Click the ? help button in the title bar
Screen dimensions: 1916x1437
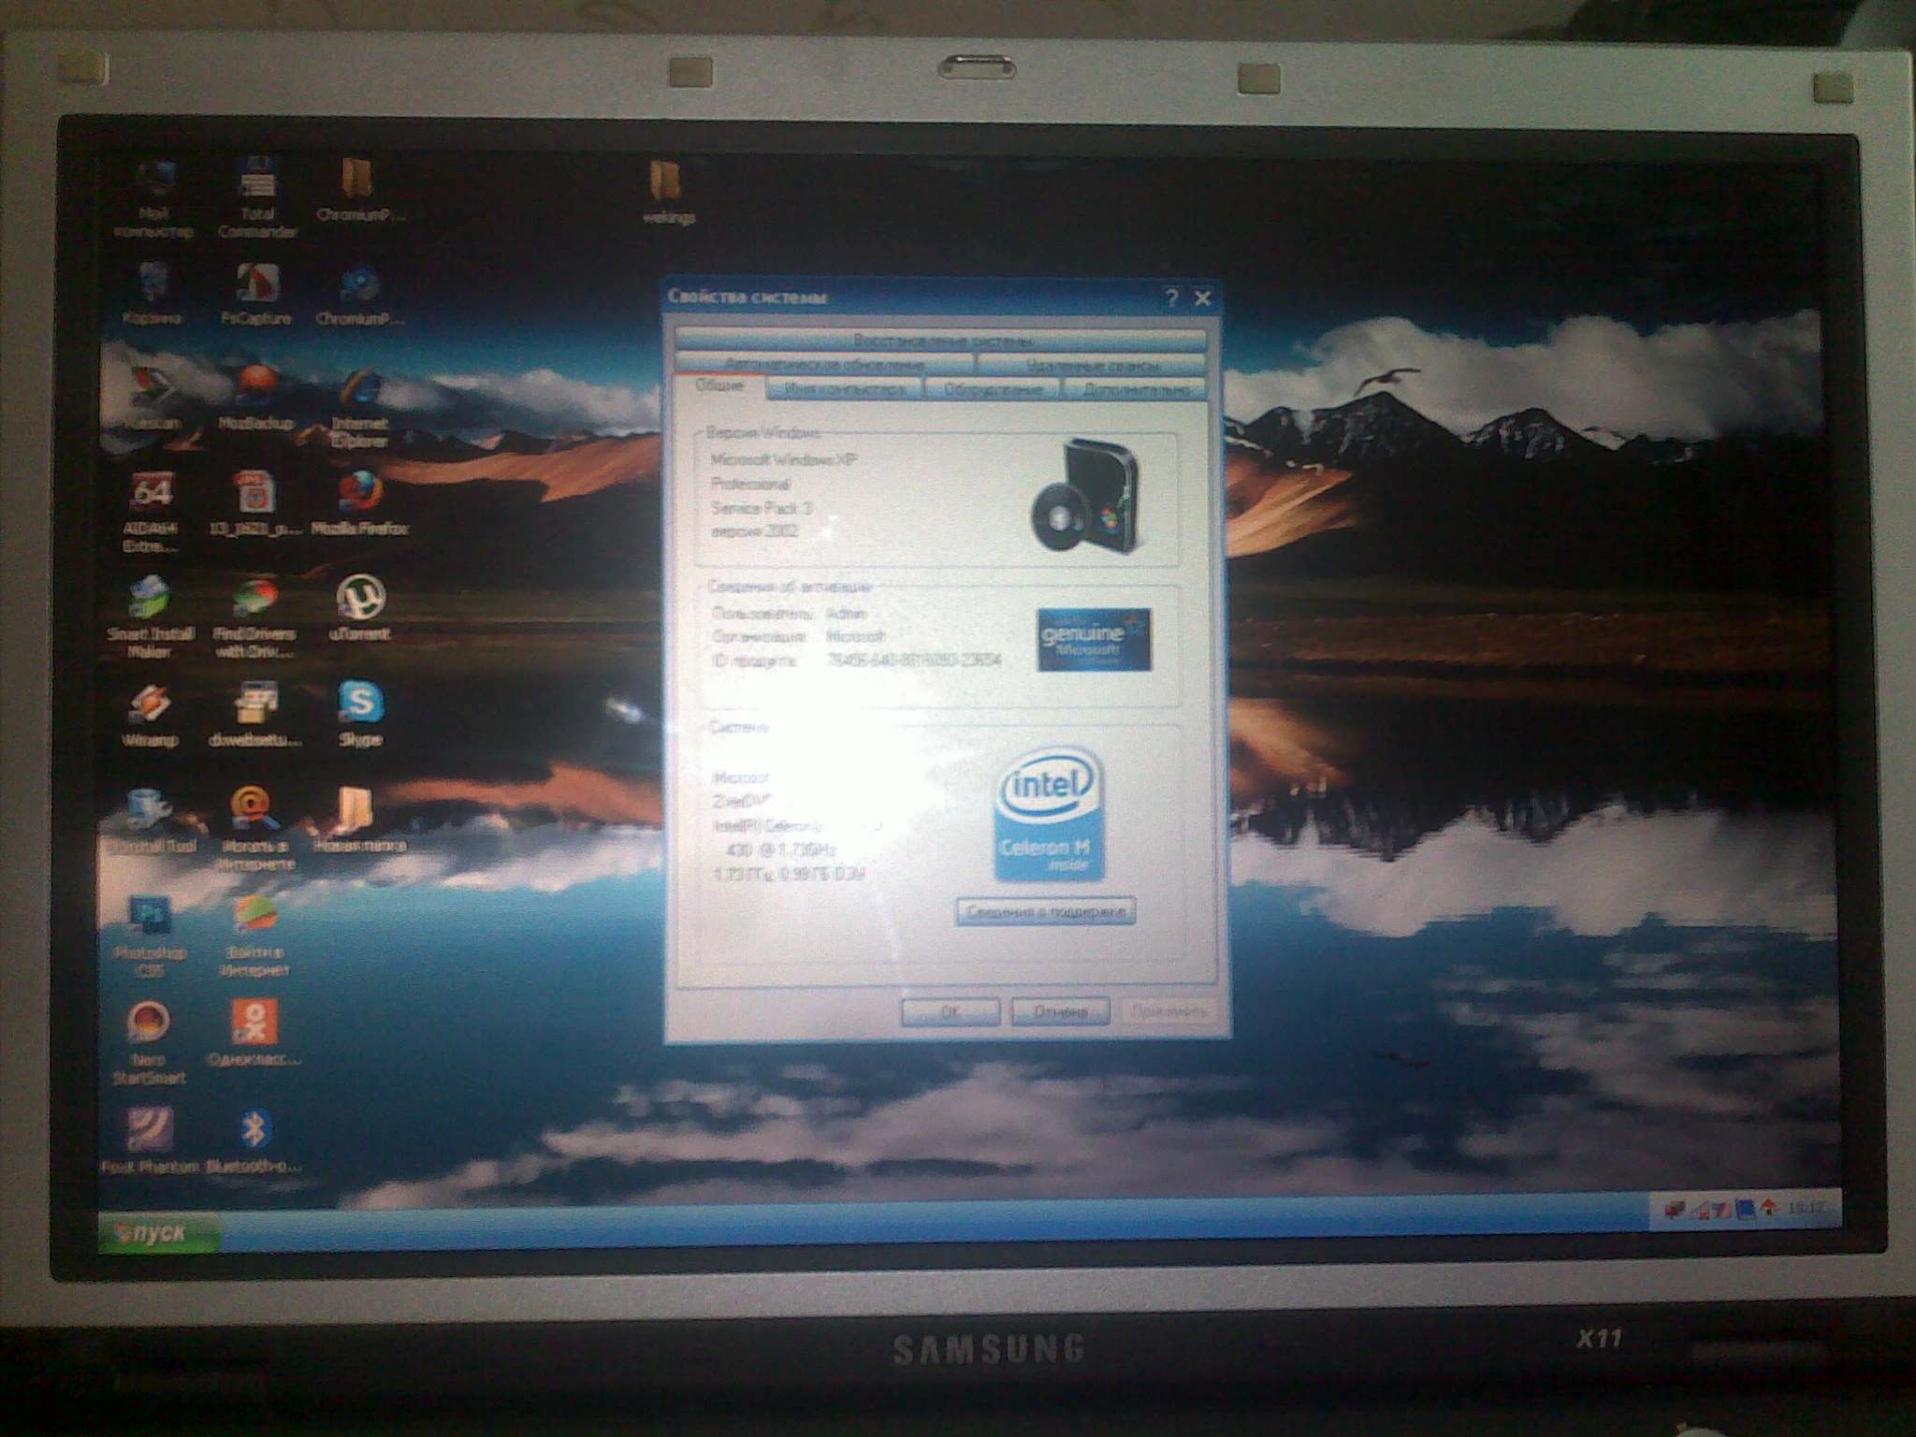[1172, 298]
